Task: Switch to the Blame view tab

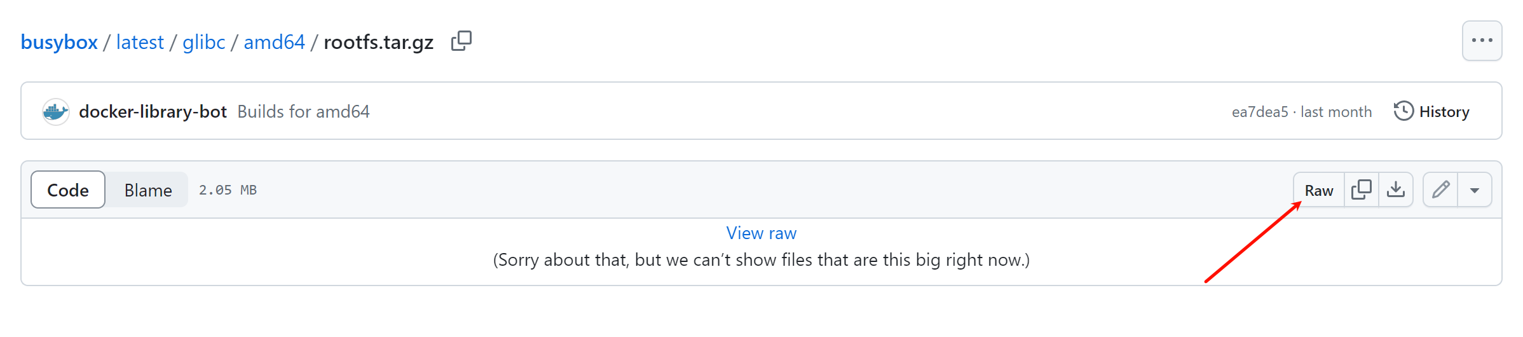Action: 148,190
